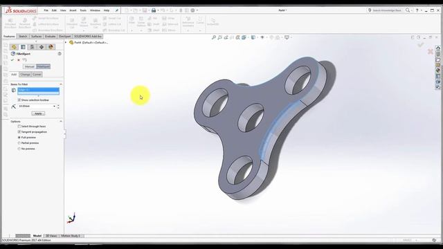
Task: Click the Search Knowledge Base field
Action: (x=387, y=10)
